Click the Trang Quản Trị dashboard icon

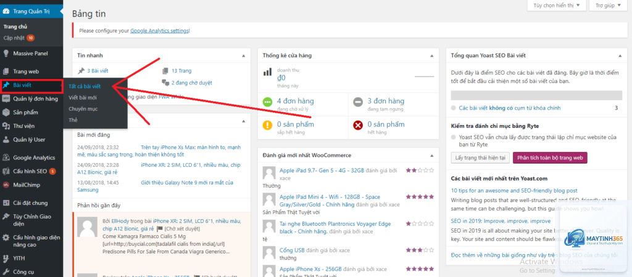(6, 11)
